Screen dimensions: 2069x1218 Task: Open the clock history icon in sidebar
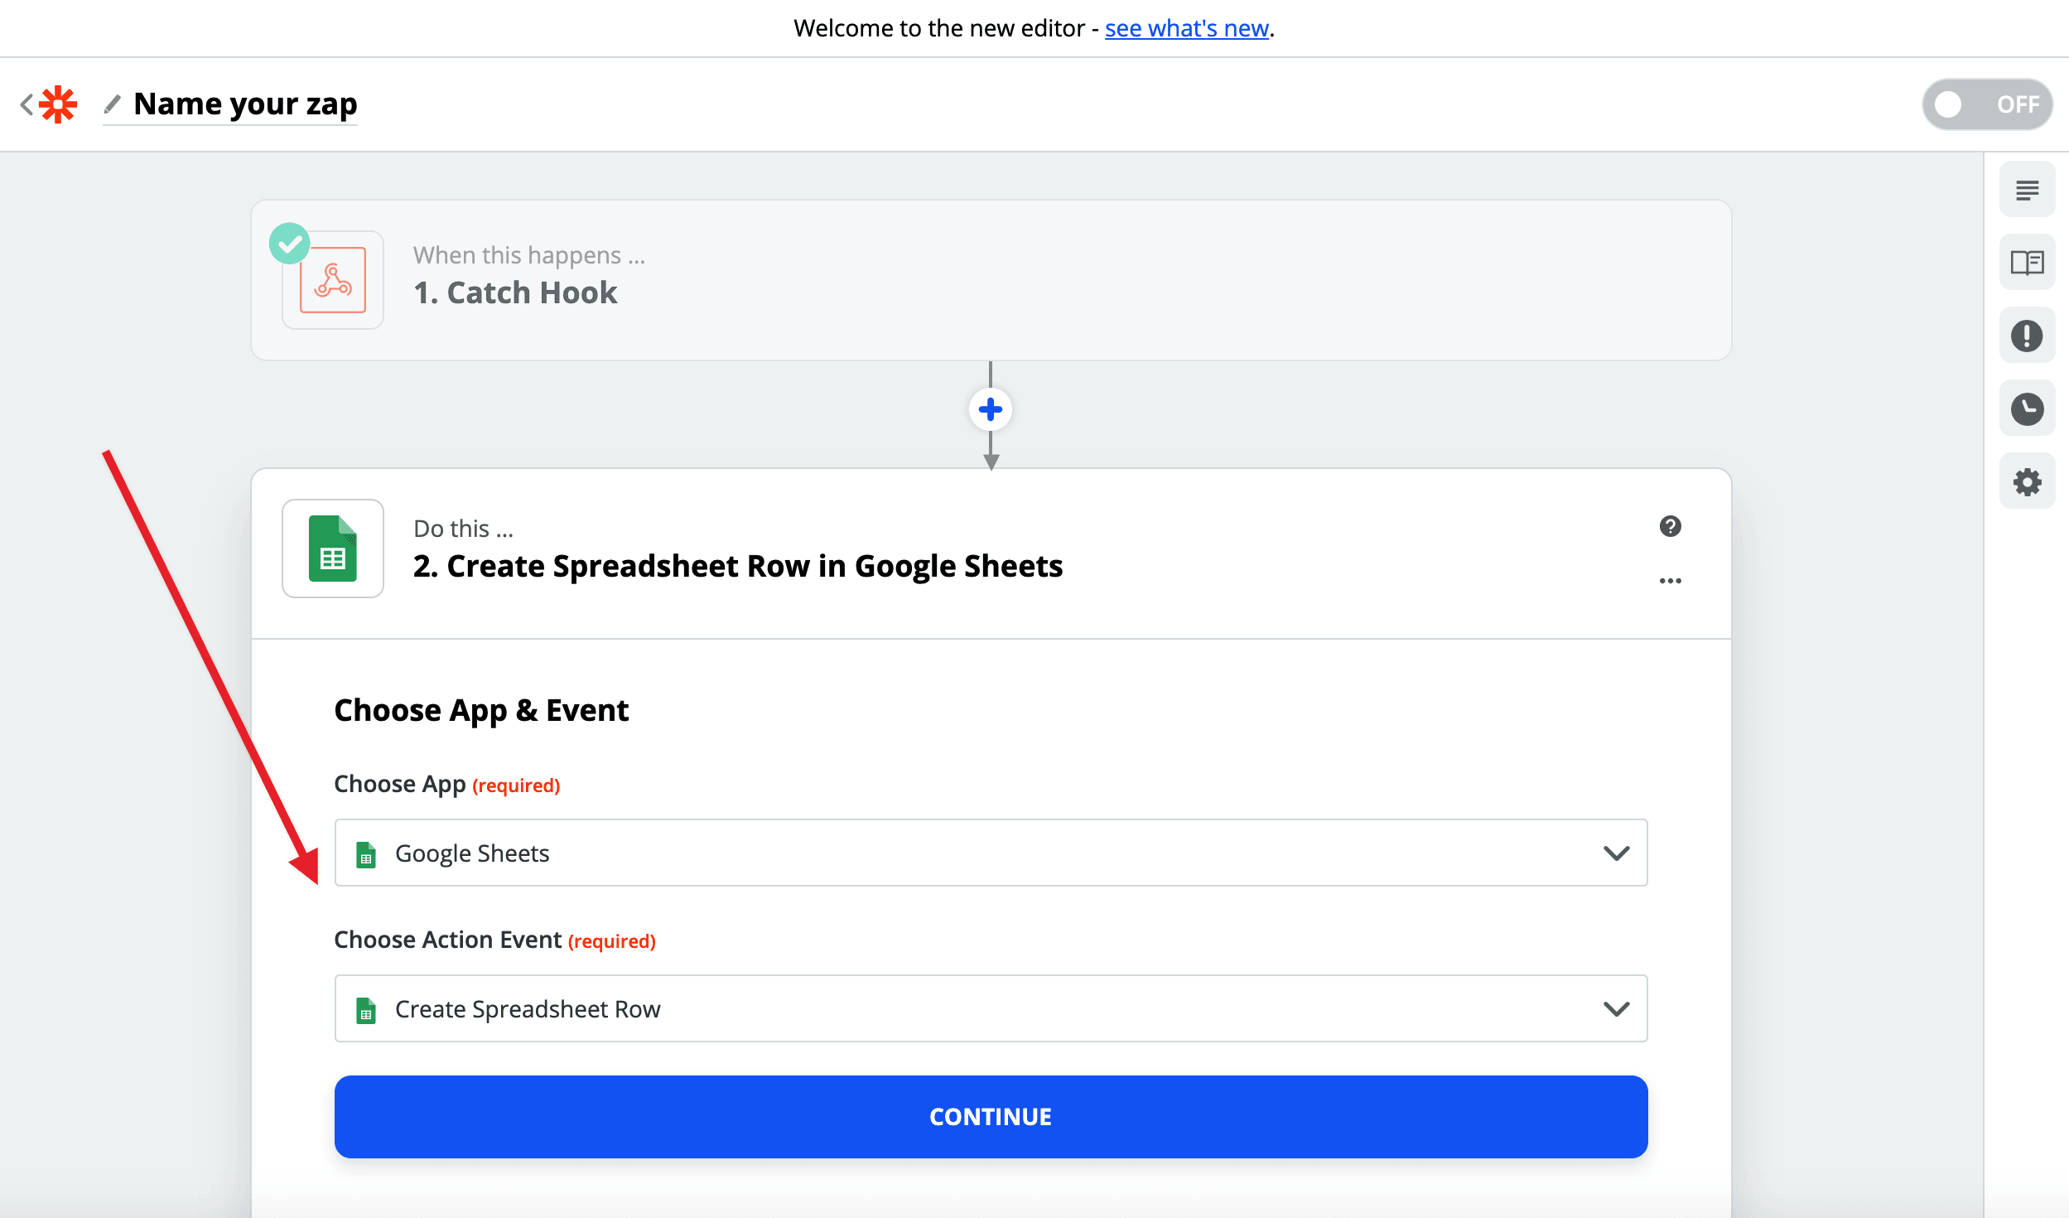point(2027,408)
